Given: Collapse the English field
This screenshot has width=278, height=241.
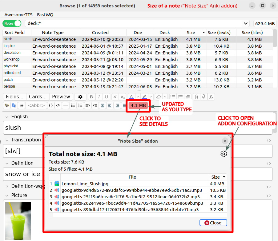Looking at the screenshot, I should click(x=7, y=117).
